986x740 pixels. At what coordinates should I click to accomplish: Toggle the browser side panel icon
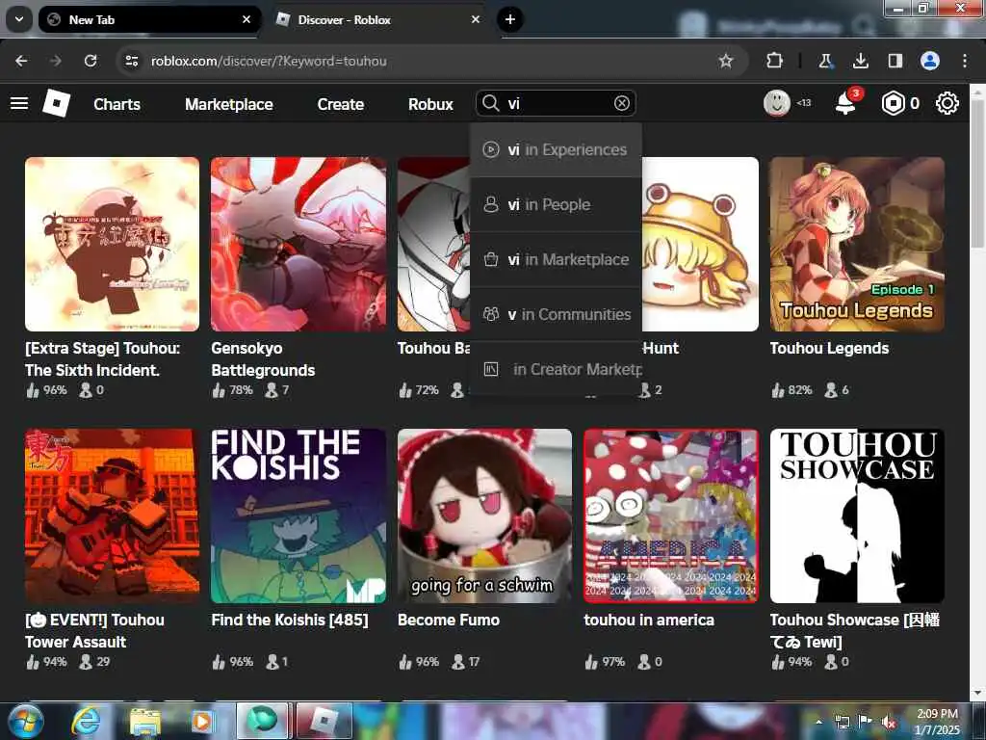(895, 61)
